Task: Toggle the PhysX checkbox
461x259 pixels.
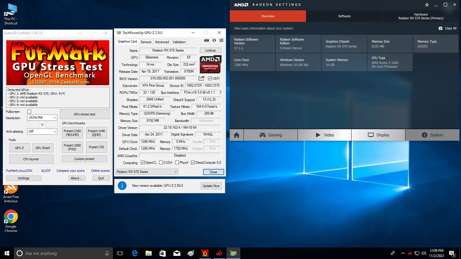Action: 177,163
